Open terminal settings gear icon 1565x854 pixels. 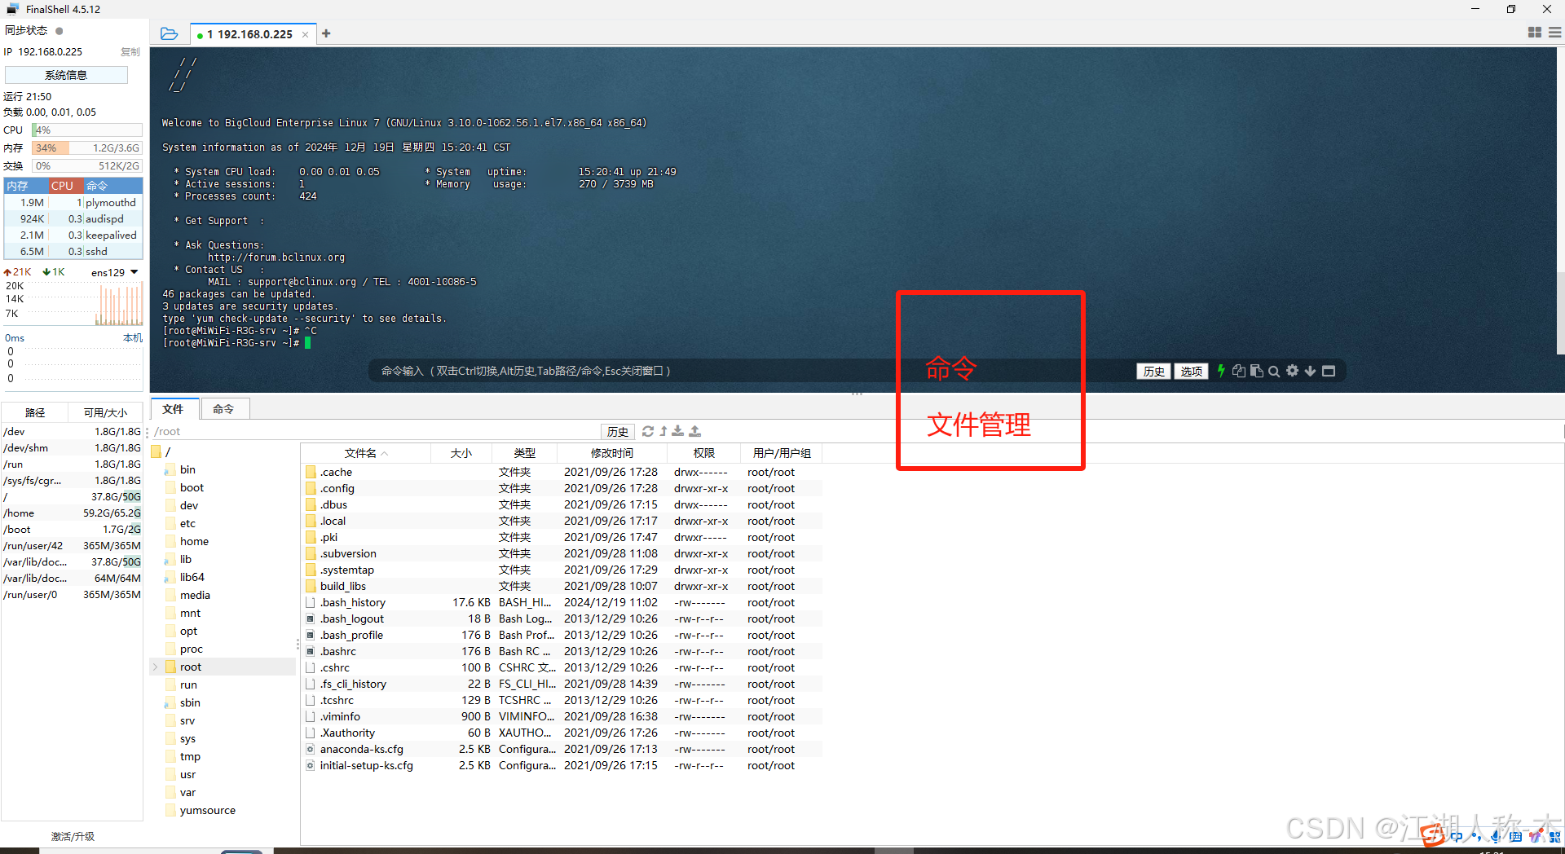(x=1292, y=371)
